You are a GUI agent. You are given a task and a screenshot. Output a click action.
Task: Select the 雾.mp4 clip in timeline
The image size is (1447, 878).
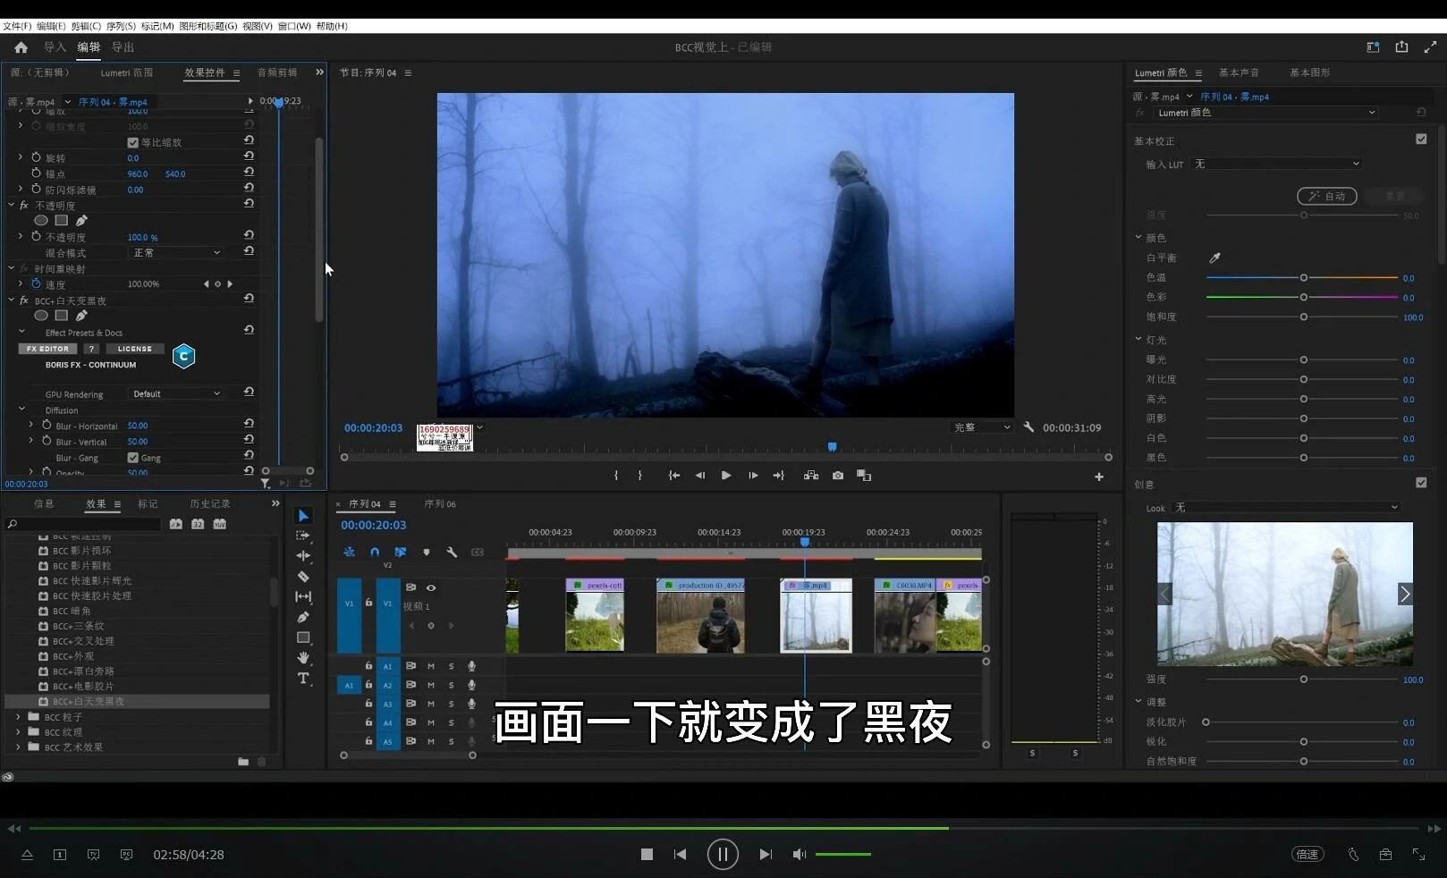coord(816,617)
